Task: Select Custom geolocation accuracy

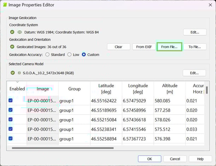Action: click(84, 55)
